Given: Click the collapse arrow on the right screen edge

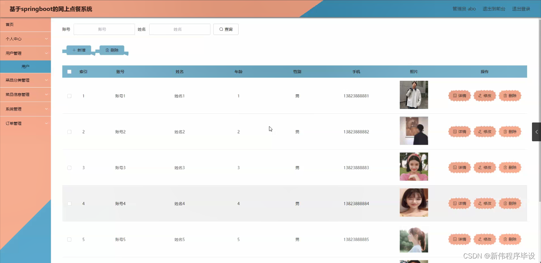Looking at the screenshot, I should (x=536, y=131).
